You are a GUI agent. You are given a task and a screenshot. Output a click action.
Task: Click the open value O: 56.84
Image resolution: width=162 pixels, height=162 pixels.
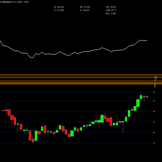pyautogui.click(x=59, y=7)
